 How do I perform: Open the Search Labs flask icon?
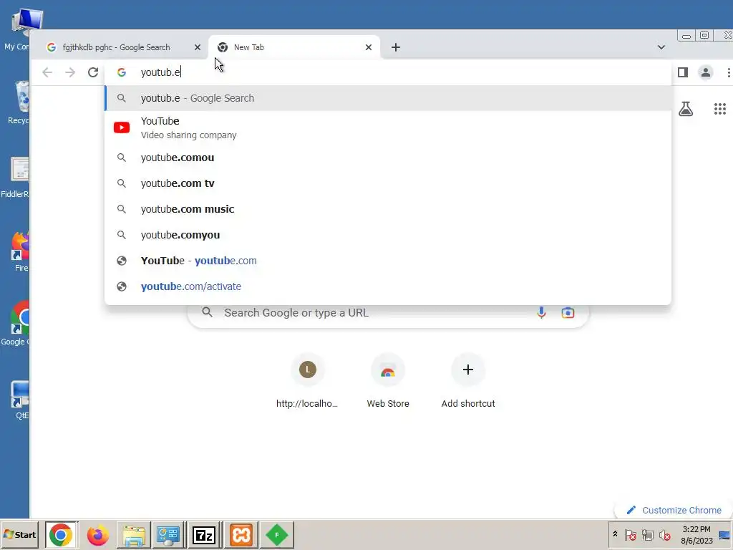[686, 109]
